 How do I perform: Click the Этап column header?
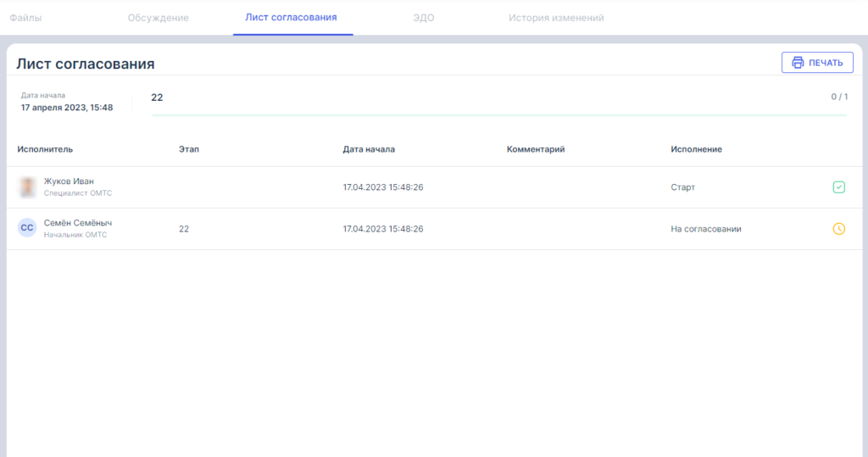(x=189, y=149)
